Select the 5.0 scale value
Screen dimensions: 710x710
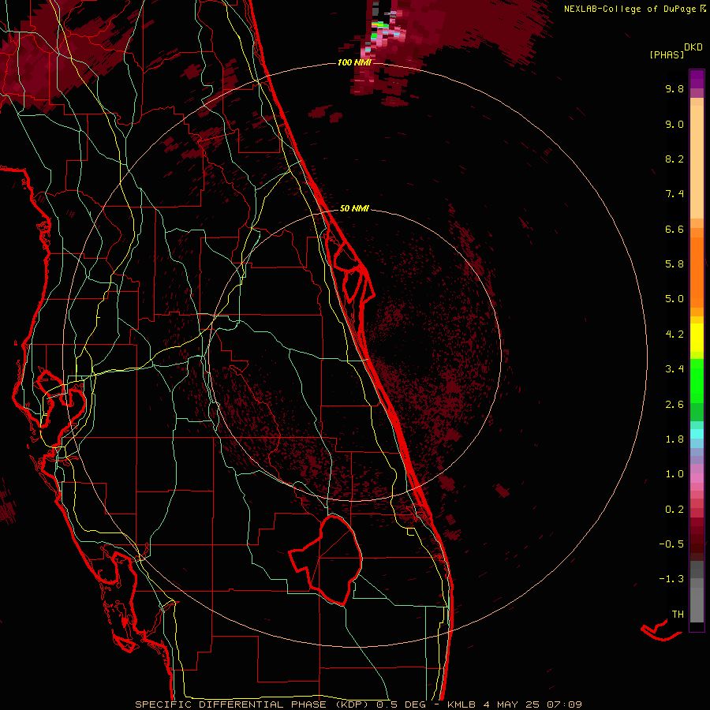click(674, 299)
